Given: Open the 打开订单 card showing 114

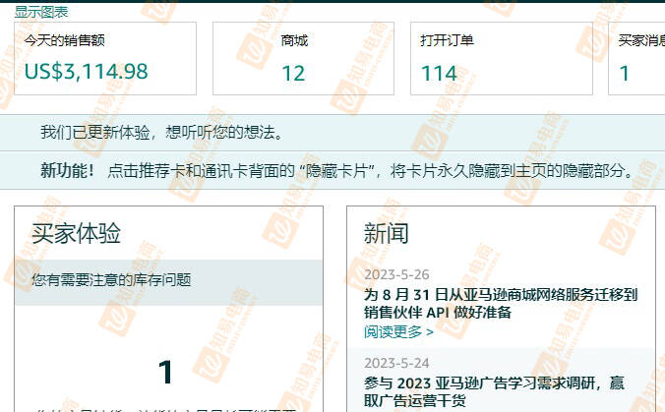Looking at the screenshot, I should 502,58.
